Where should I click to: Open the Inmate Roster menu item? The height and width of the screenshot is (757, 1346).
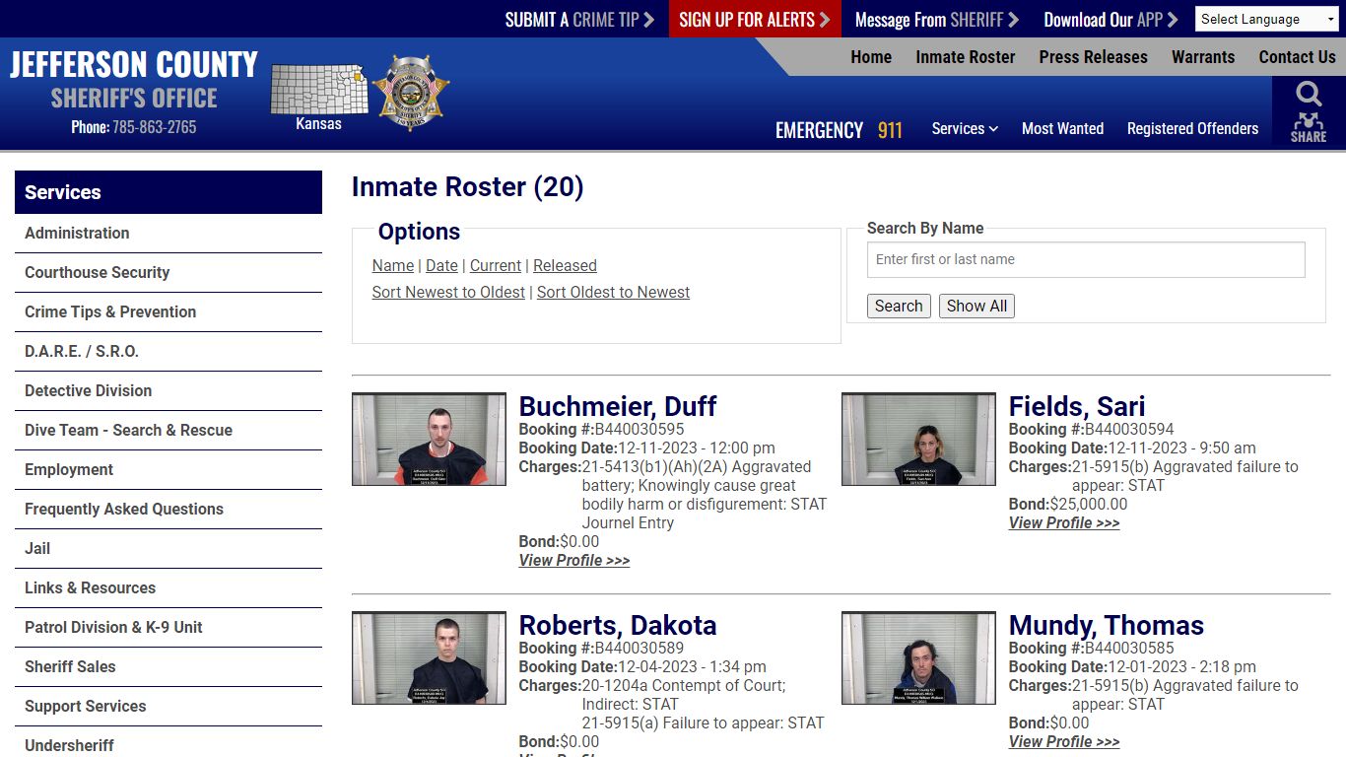[965, 57]
